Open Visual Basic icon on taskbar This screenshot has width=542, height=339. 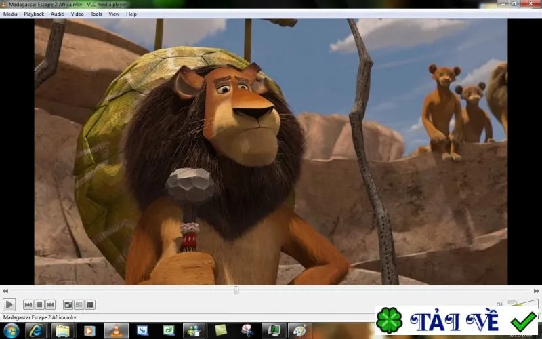coord(142,331)
